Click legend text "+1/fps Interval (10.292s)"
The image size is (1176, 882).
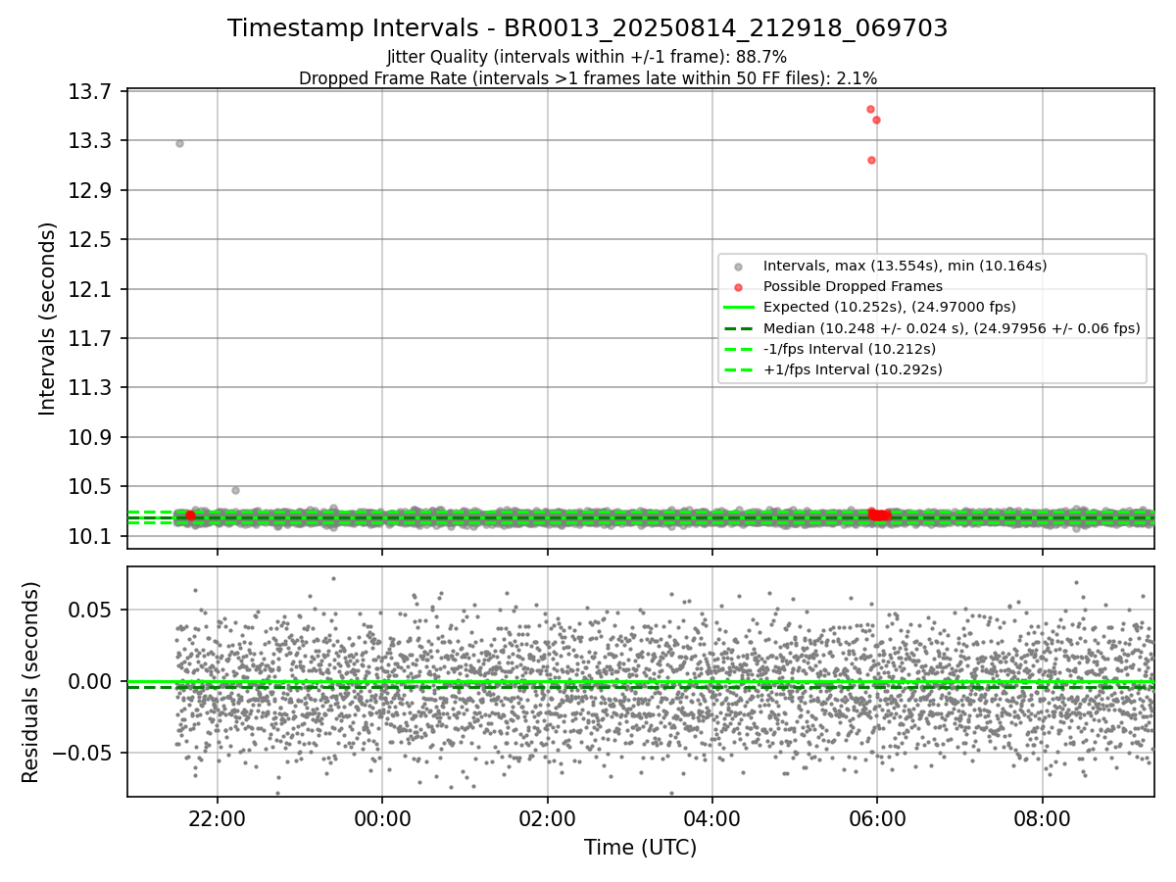(853, 369)
